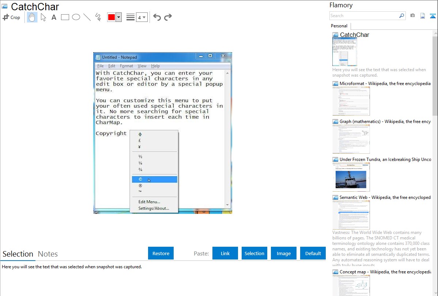The image size is (438, 296).
Task: Open the Personal tab
Action: (339, 26)
